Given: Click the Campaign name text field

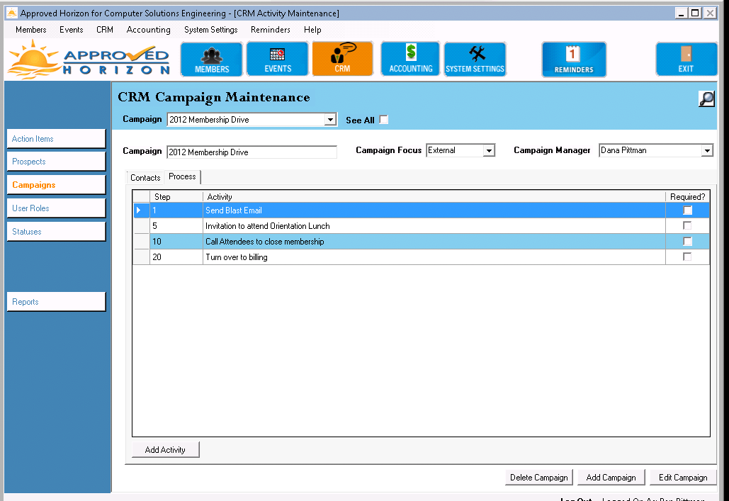Looking at the screenshot, I should click(x=252, y=152).
